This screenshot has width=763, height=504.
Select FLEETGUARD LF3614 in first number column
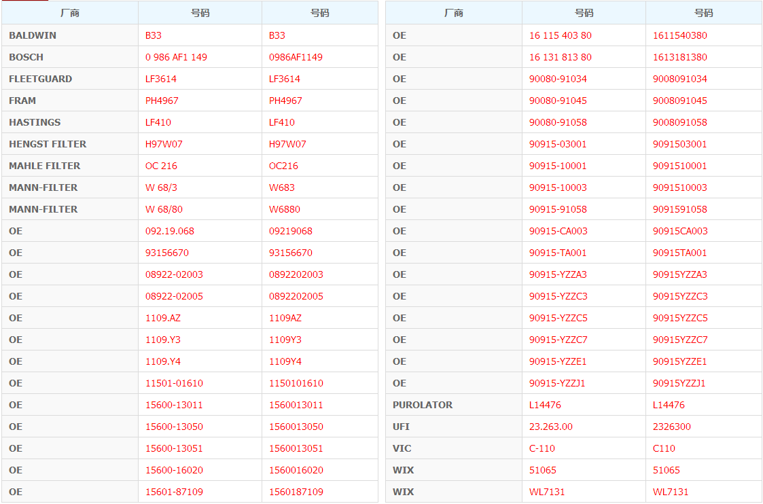[x=160, y=79]
